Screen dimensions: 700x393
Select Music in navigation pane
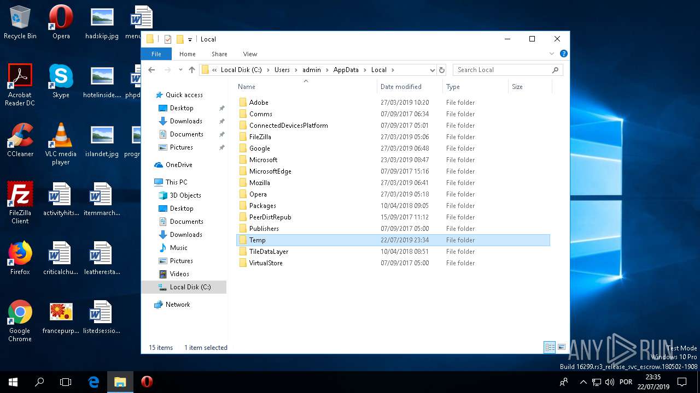tap(178, 248)
